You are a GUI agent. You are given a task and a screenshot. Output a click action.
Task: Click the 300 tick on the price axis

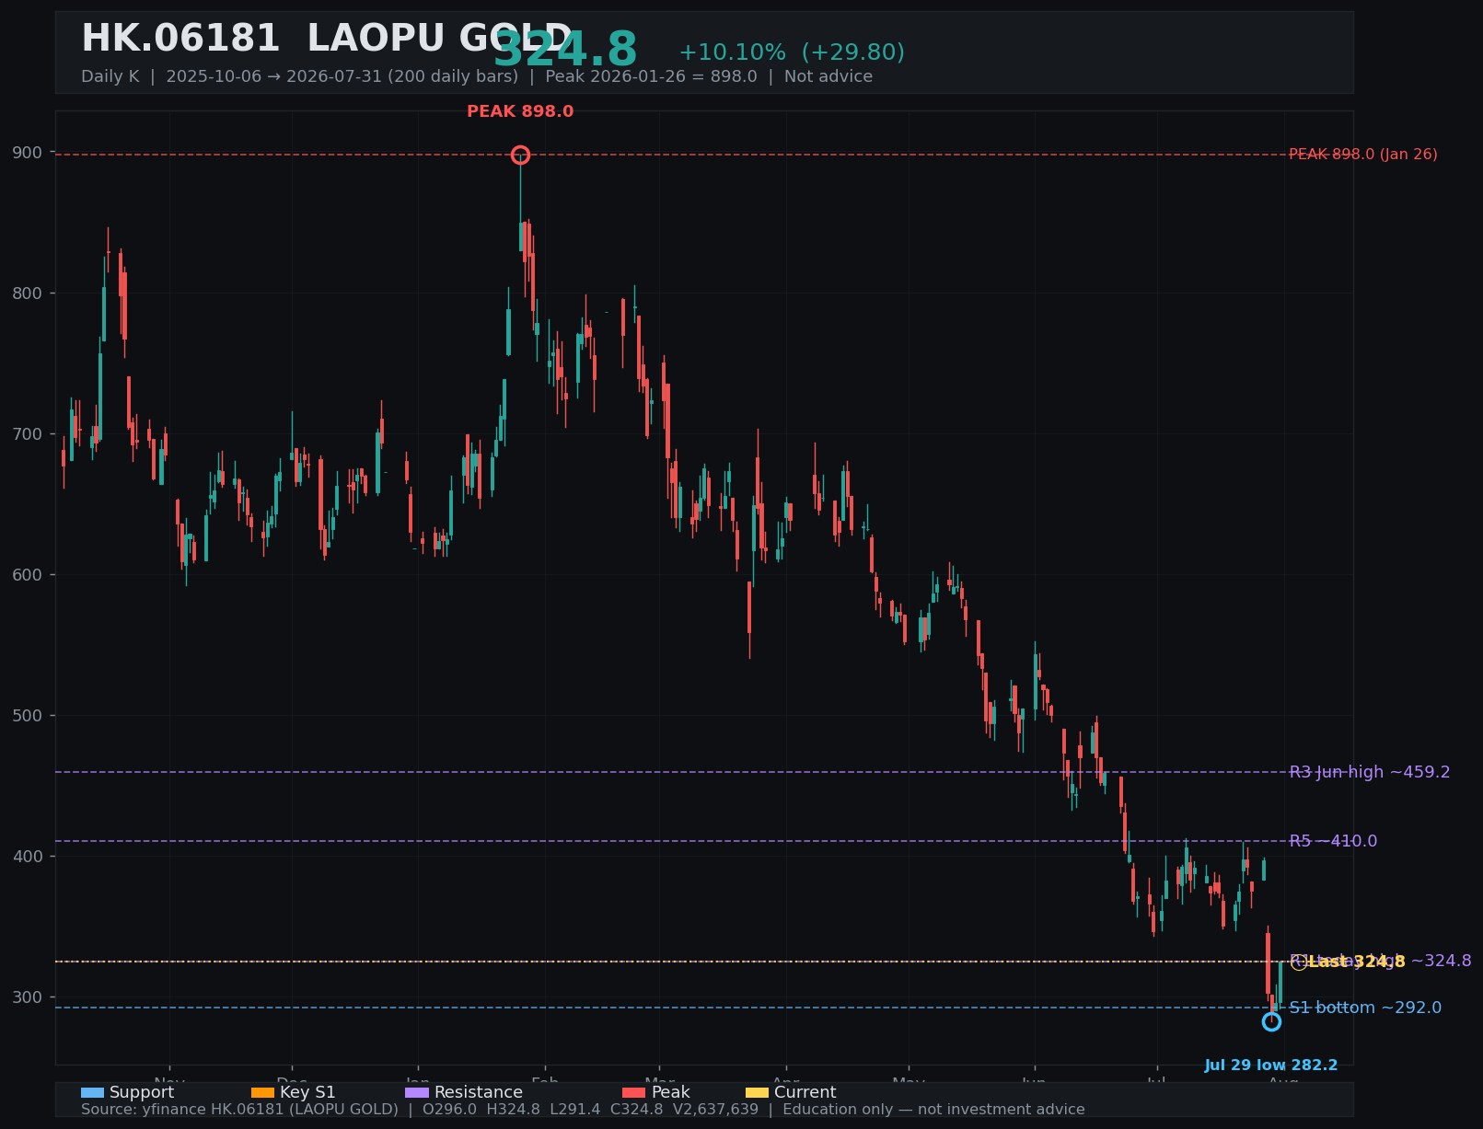(29, 997)
